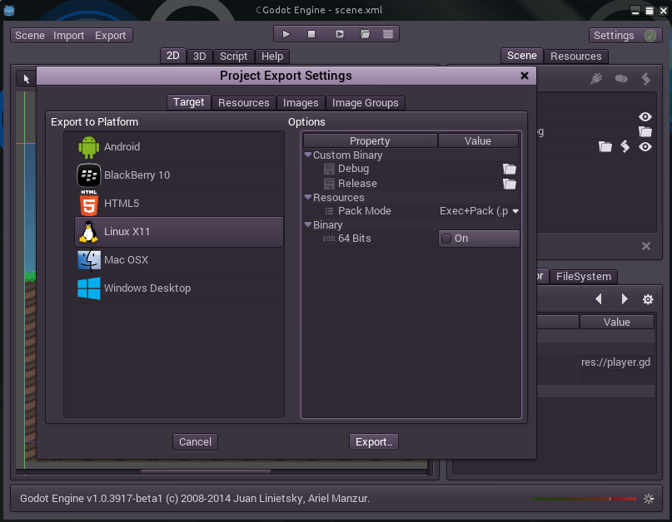Select Windows Desktop platform
This screenshot has width=672, height=522.
click(179, 288)
